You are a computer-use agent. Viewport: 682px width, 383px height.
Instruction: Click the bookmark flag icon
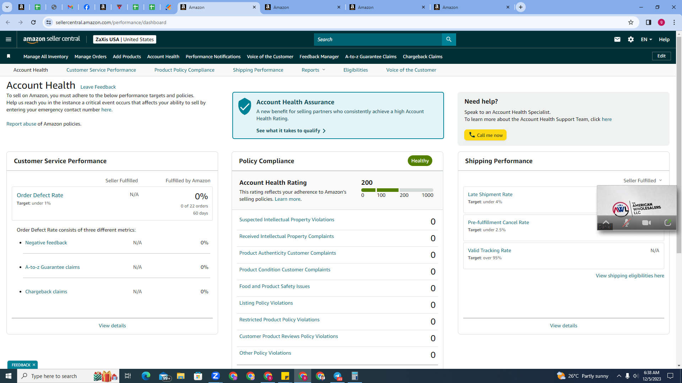[9, 56]
